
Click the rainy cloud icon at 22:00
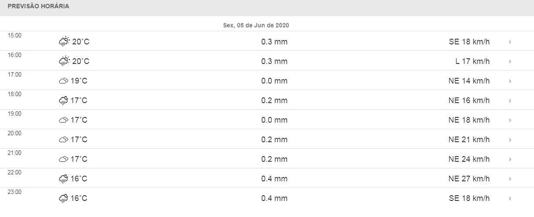63,179
